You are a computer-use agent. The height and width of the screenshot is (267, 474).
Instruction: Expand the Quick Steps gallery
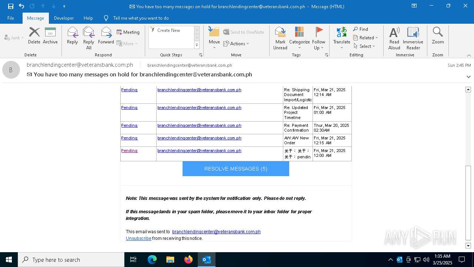point(197,45)
